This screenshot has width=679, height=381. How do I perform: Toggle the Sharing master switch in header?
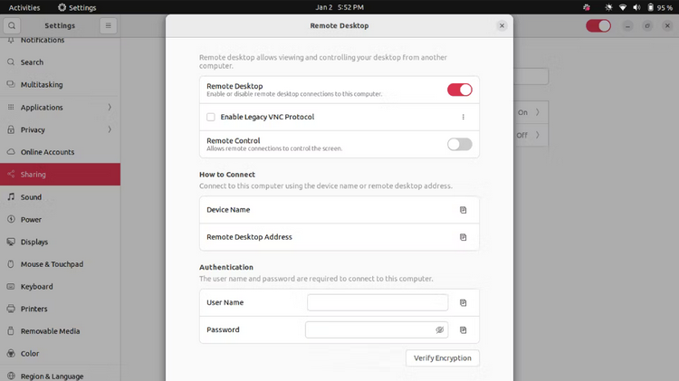click(598, 25)
